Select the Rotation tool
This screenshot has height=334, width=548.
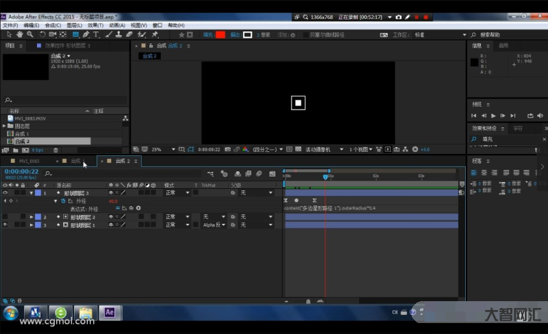coord(42,34)
